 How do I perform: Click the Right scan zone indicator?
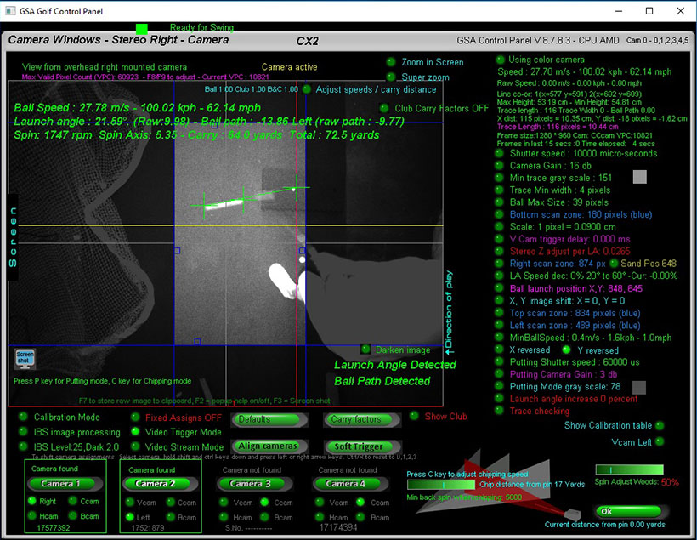point(499,264)
